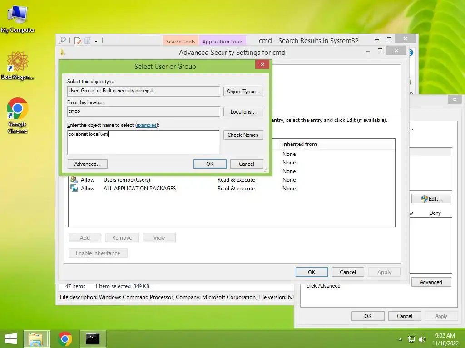Click Apply in the cmd Properties window

(441, 316)
